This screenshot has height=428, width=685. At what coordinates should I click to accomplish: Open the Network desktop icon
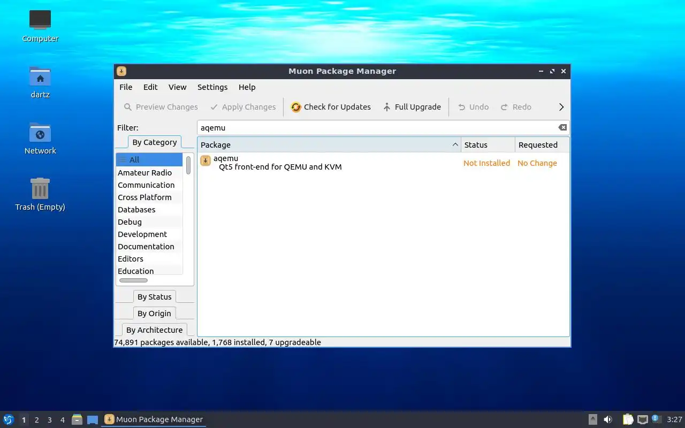[x=40, y=139]
